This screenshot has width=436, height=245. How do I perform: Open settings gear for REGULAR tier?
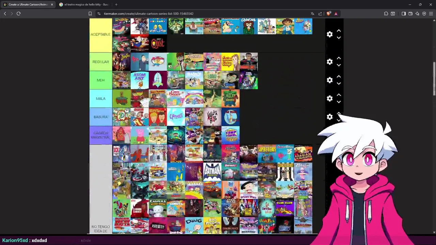(x=329, y=62)
